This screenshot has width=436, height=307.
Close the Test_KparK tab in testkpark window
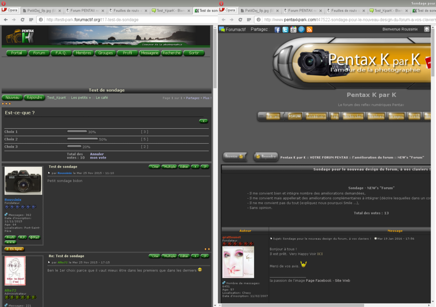pyautogui.click(x=189, y=11)
